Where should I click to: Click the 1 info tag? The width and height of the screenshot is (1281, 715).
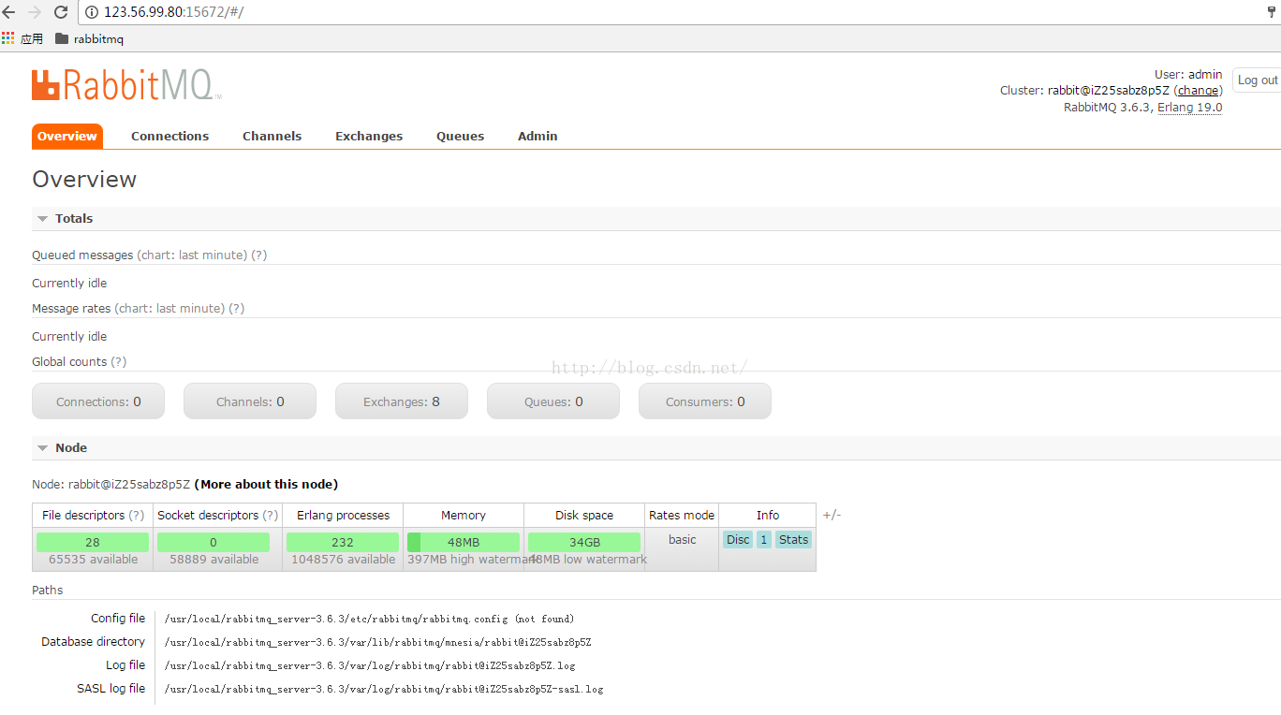[764, 539]
